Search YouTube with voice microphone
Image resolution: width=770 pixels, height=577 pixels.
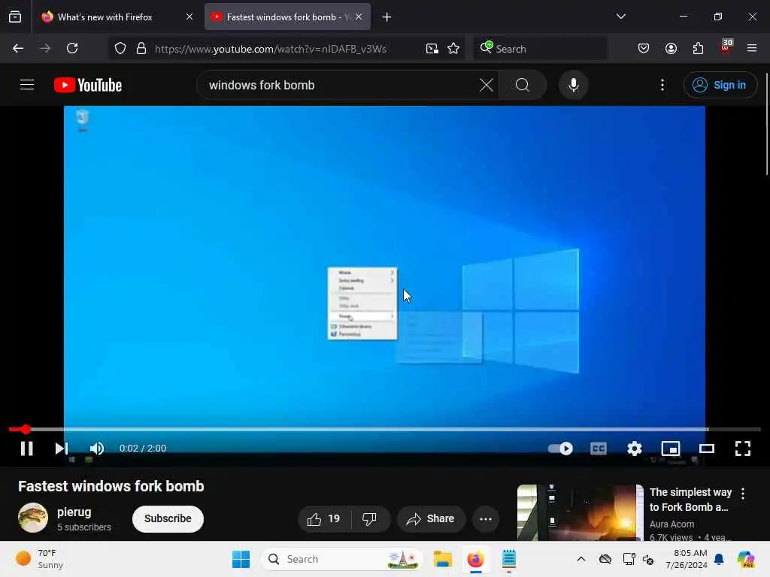point(573,86)
